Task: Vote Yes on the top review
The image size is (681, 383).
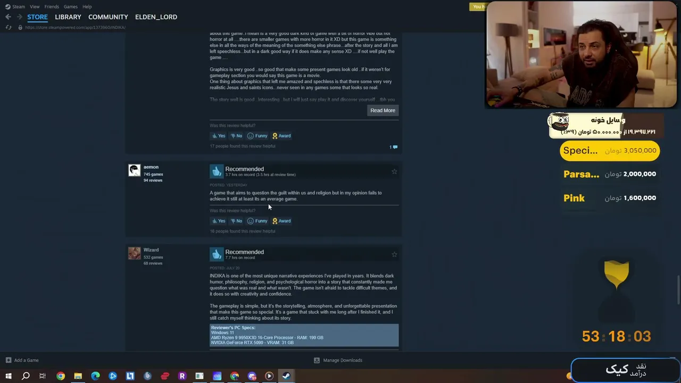Action: 219,136
